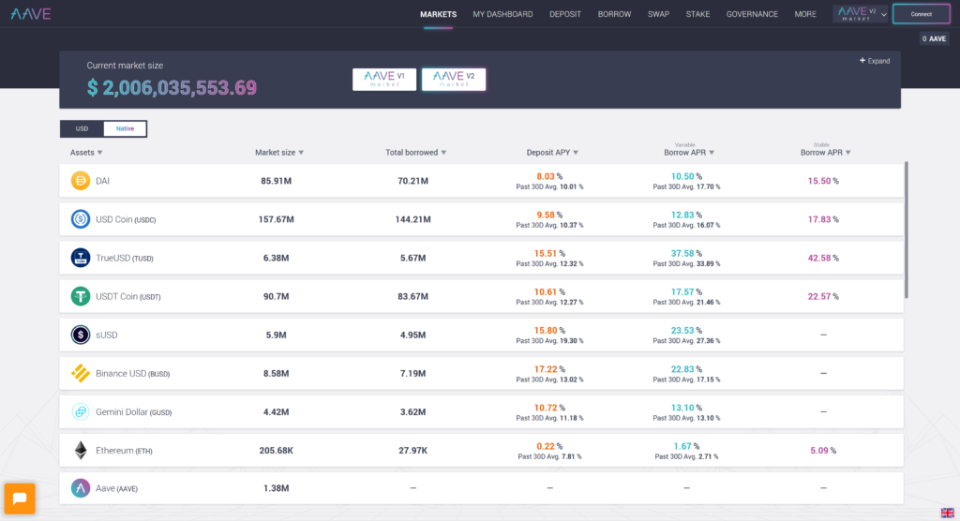960x521 pixels.
Task: Click USDC total borrowed 144.21M
Action: pos(412,219)
